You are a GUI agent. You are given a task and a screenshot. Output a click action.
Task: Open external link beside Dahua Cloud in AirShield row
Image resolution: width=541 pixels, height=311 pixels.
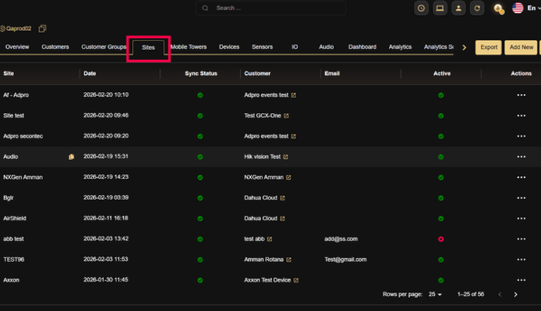(x=283, y=218)
